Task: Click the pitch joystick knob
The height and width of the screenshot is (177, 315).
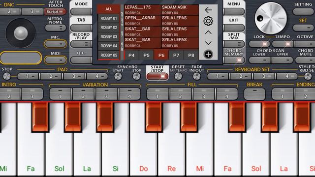Action: click(x=21, y=33)
